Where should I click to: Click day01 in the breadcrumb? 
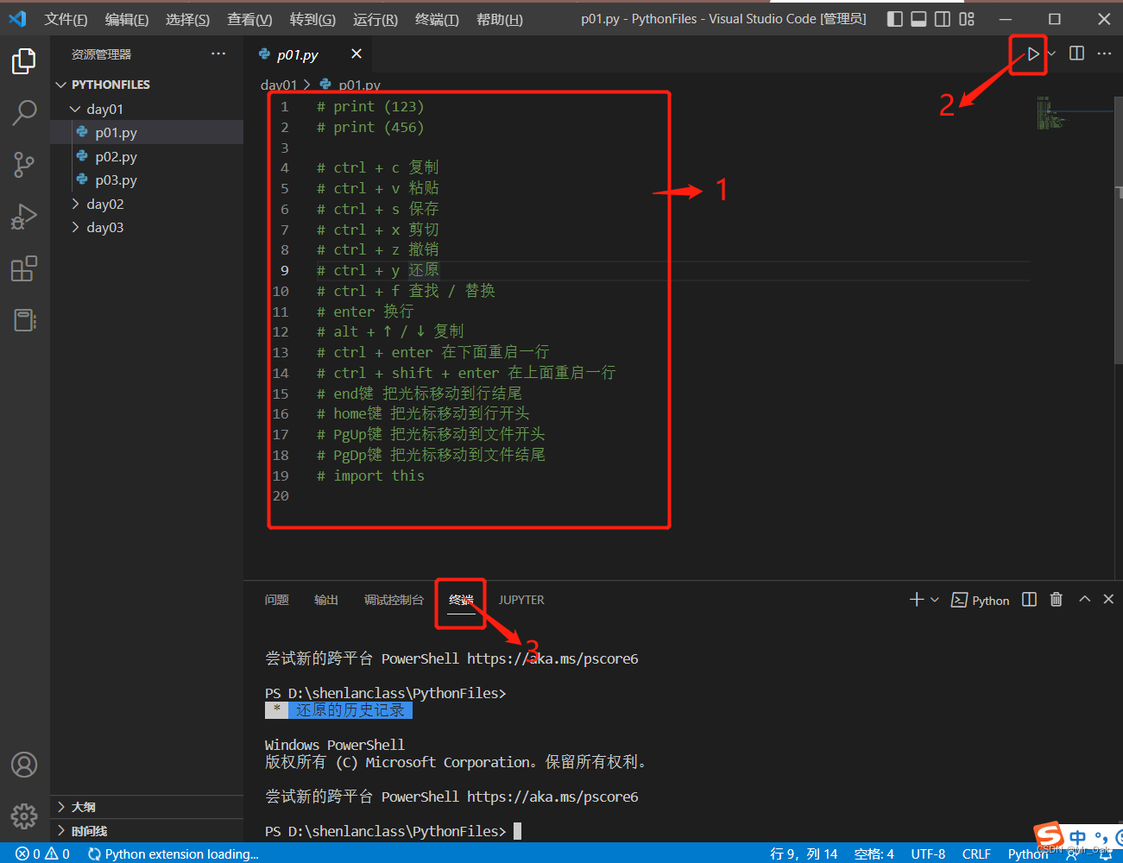(x=278, y=85)
